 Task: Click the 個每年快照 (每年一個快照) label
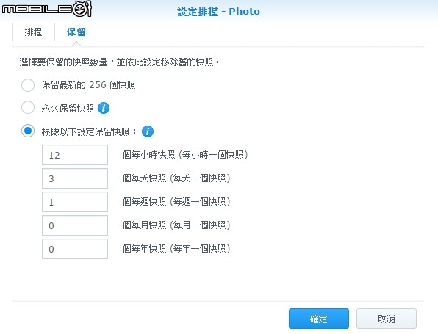(176, 248)
